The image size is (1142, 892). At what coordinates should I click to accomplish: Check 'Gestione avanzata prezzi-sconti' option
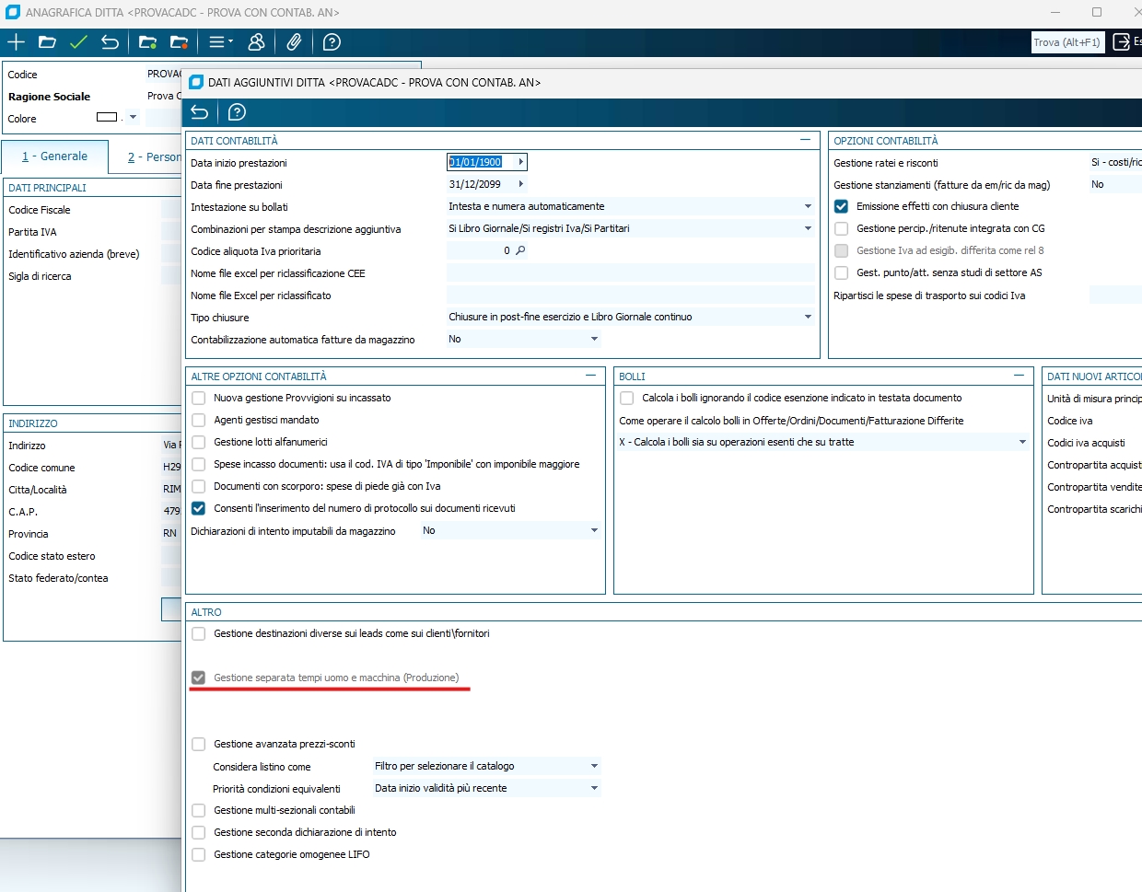[199, 744]
